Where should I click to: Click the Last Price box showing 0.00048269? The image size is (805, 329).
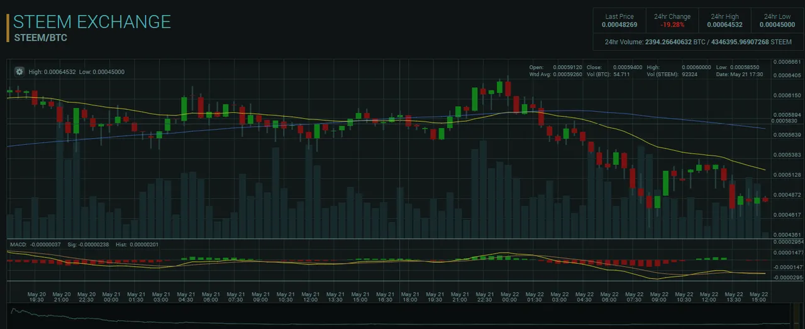pos(619,21)
